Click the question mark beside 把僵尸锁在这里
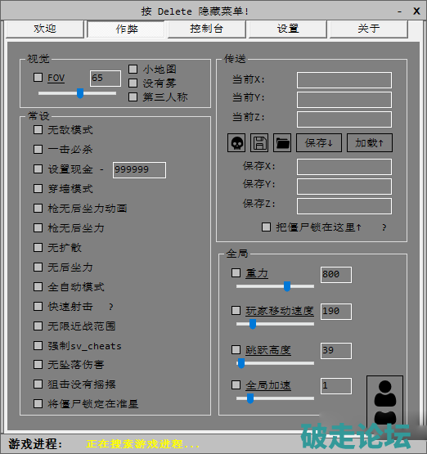 [x=384, y=227]
